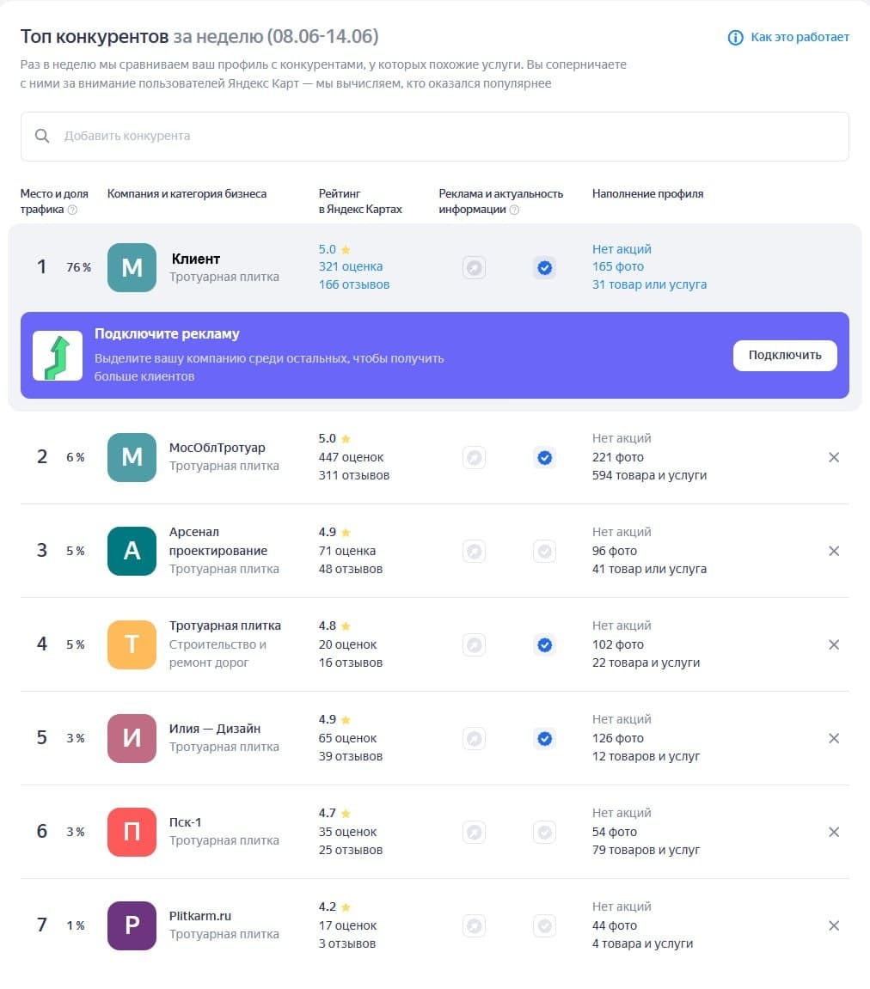Screen dimensions: 870x989
Task: Click the purple P avatar of Plitkarm.ru
Action: coord(132,926)
